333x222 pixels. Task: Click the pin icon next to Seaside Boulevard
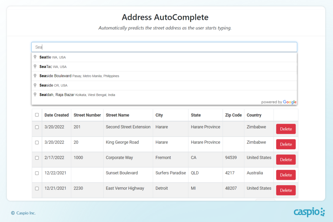click(x=35, y=76)
